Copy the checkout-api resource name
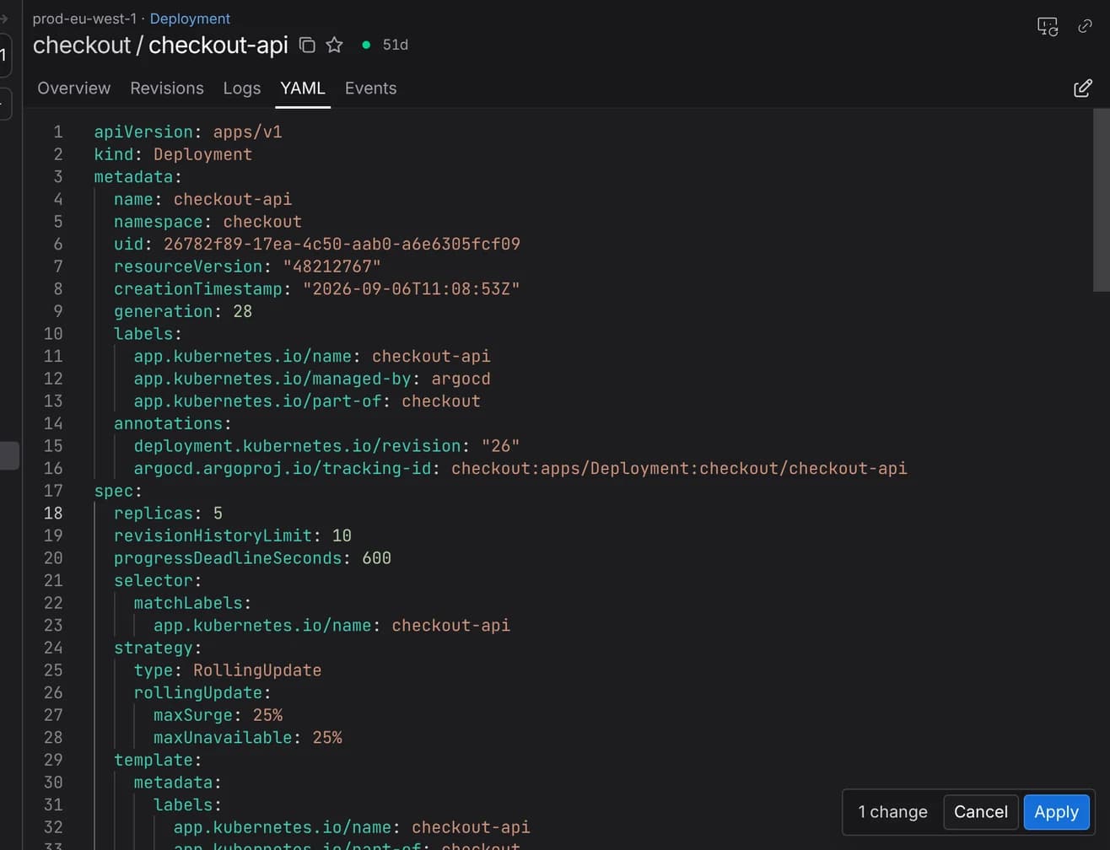 point(308,45)
